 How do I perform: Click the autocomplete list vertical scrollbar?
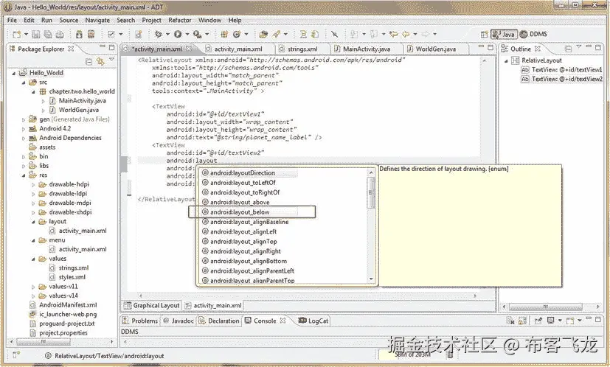click(371, 225)
